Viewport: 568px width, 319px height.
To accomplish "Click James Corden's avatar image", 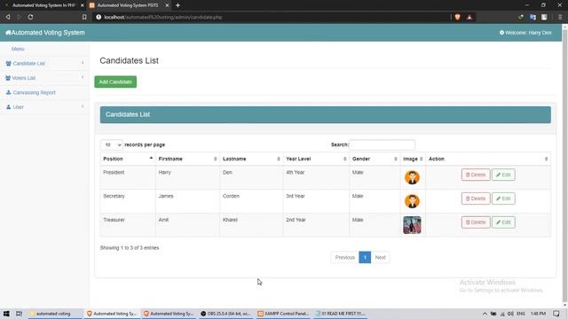I will [412, 201].
